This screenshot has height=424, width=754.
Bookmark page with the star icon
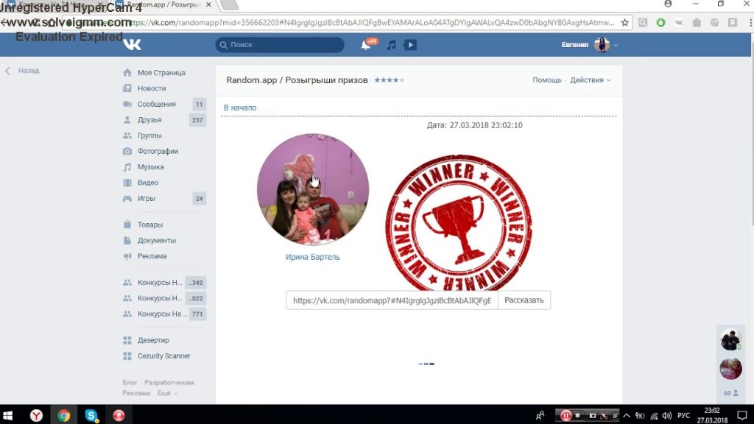click(625, 22)
